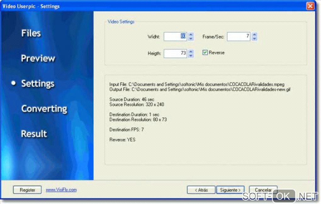Go back with the Atrás button

pyautogui.click(x=201, y=190)
